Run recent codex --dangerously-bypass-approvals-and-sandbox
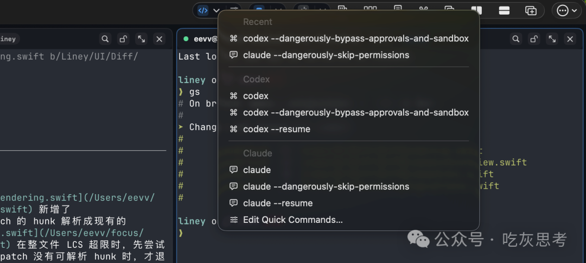The width and height of the screenshot is (586, 263). click(x=349, y=39)
